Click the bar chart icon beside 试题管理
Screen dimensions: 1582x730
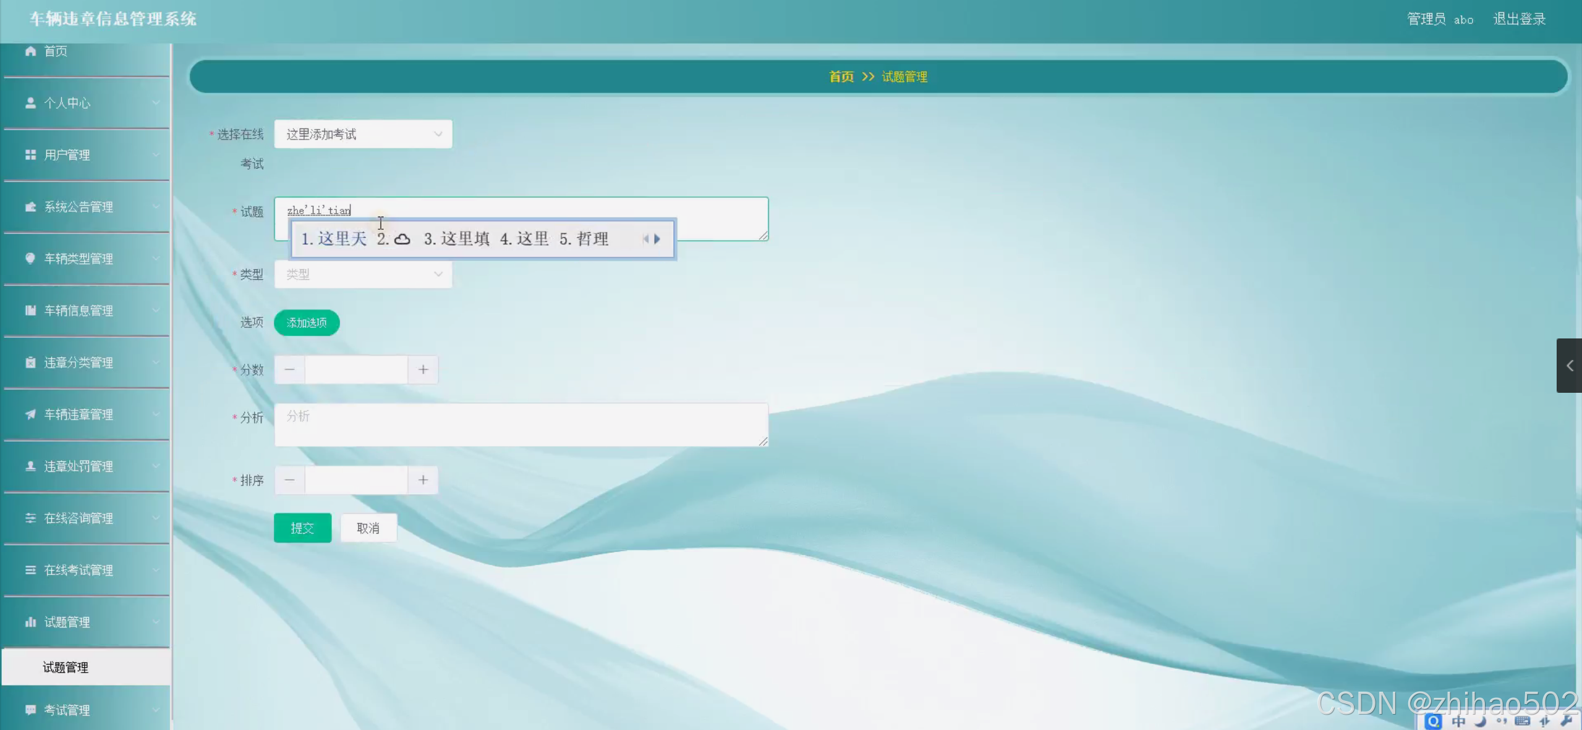[30, 622]
